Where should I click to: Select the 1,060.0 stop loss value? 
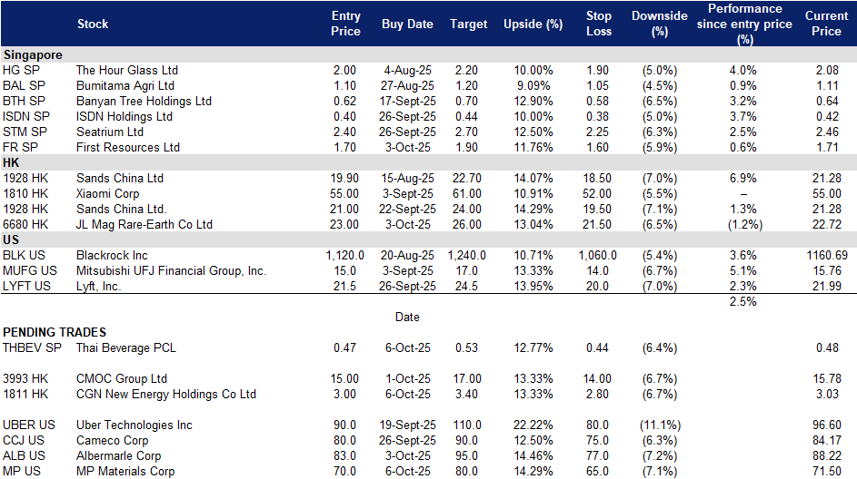pyautogui.click(x=597, y=255)
